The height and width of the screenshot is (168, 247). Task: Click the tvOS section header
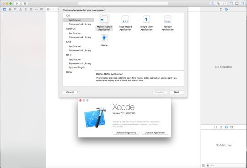(69, 42)
